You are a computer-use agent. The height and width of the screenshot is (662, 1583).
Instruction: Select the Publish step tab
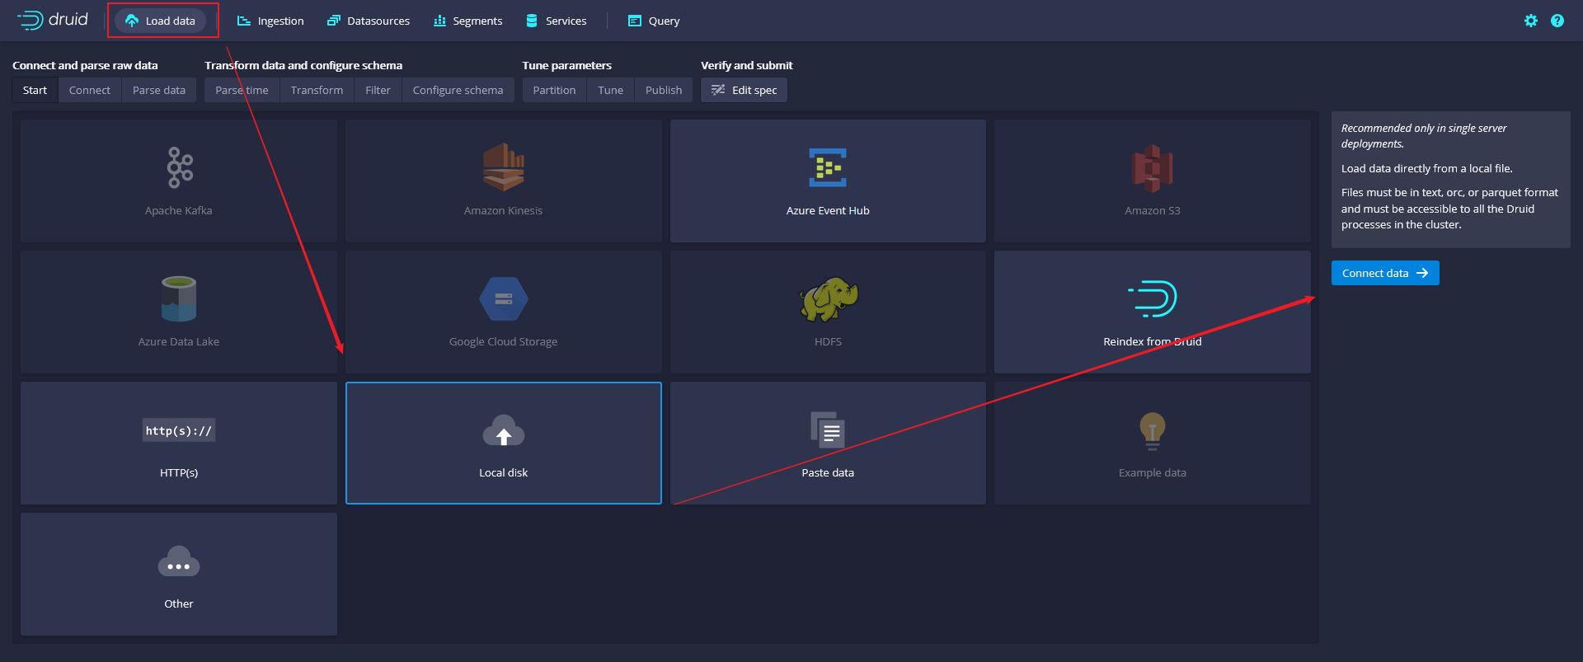coord(664,90)
